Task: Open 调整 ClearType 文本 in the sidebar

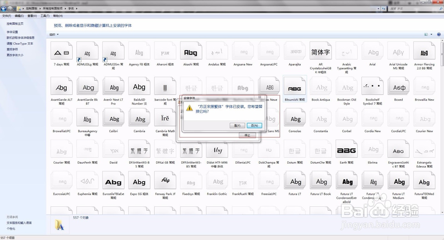Action: 20,43
